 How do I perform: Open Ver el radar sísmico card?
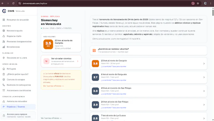click(x=61, y=61)
